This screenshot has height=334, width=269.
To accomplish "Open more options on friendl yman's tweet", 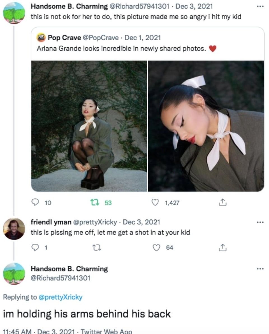I will point(260,222).
